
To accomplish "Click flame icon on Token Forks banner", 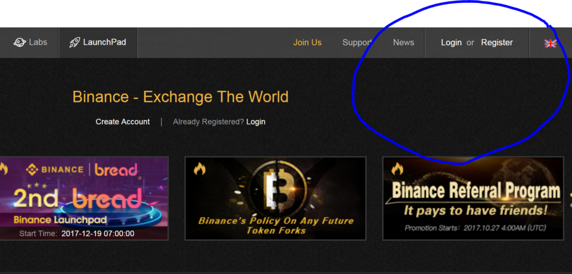I will click(199, 168).
